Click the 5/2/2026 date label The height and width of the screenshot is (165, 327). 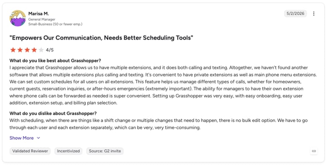295,14
